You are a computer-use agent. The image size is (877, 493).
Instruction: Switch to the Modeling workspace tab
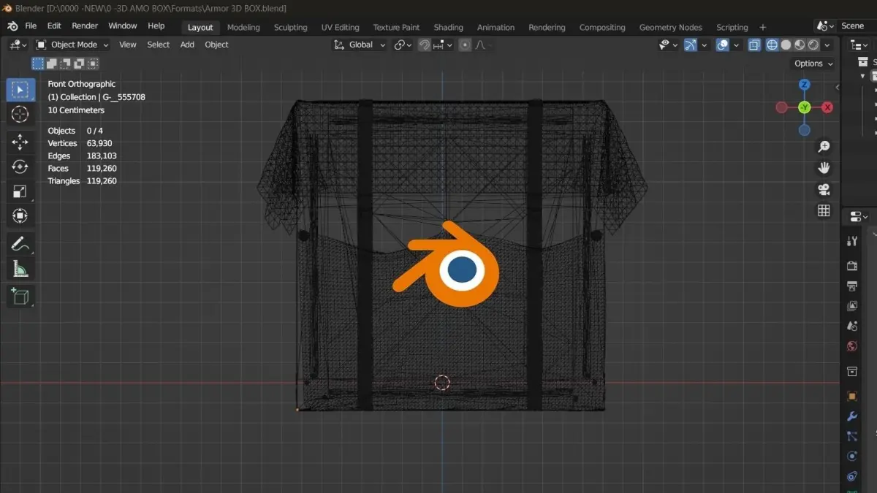(243, 27)
